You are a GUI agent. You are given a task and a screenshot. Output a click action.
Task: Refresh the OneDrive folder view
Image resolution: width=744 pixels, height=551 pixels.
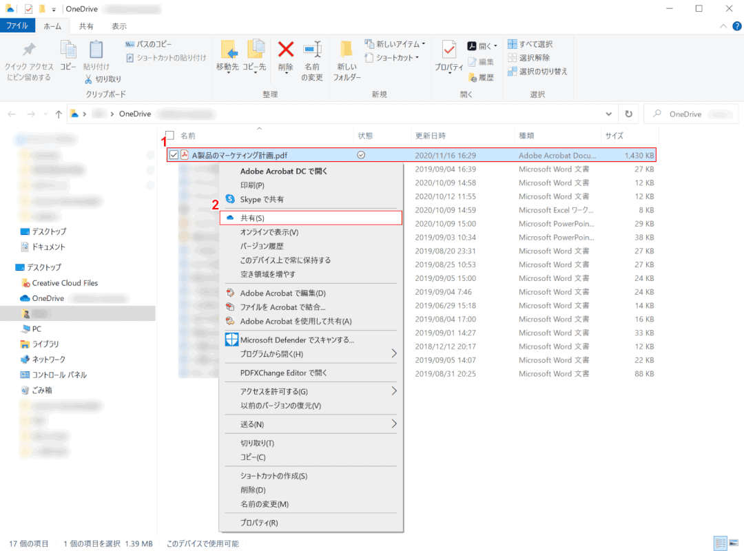(x=629, y=114)
